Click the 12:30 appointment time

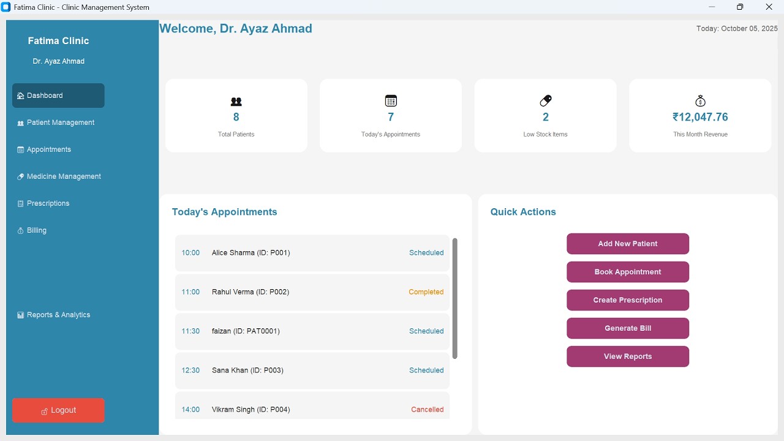click(x=190, y=371)
